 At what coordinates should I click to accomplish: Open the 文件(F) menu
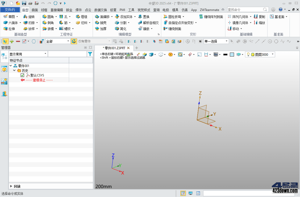10,9
